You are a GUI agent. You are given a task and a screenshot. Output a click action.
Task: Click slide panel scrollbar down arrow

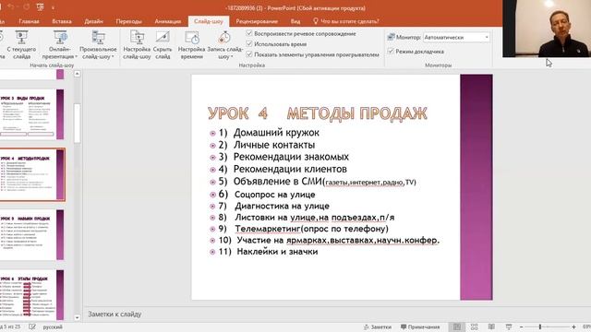(77, 317)
